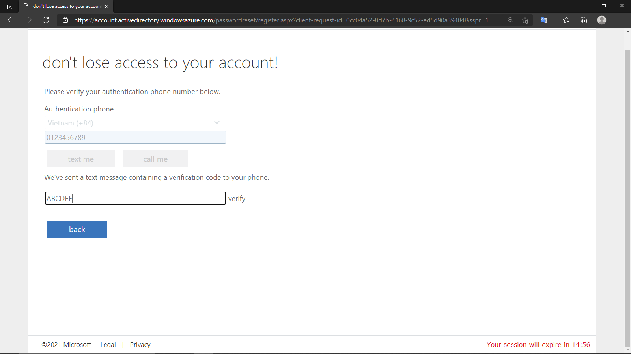
Task: Click the browser back arrow icon
Action: point(11,20)
